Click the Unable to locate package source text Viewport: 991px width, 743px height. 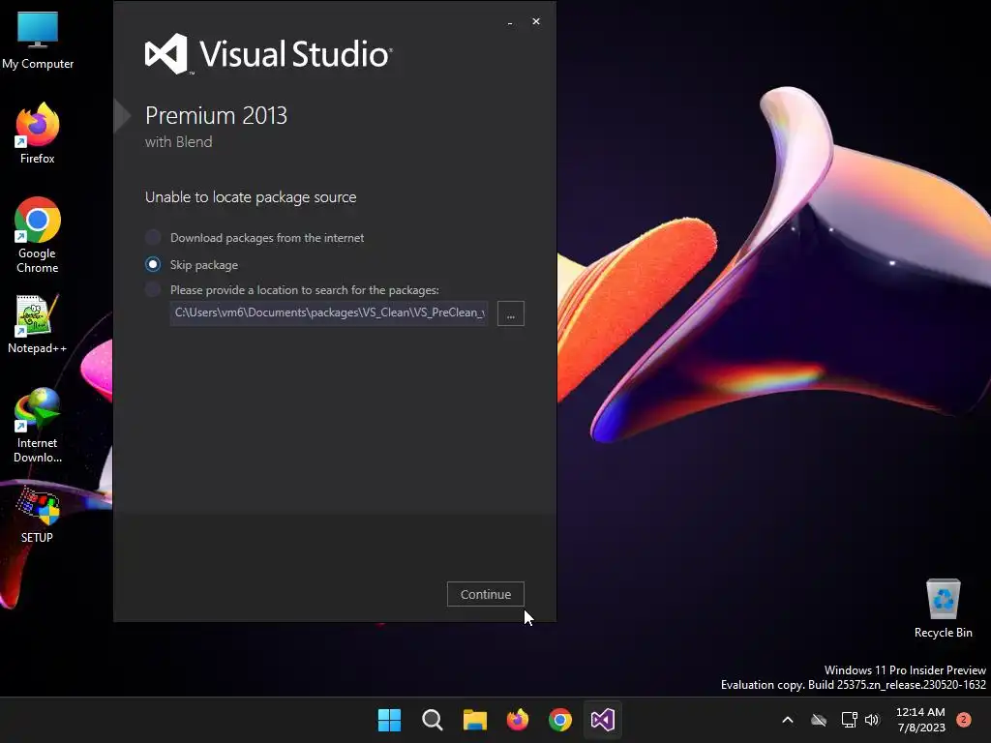[x=251, y=197]
